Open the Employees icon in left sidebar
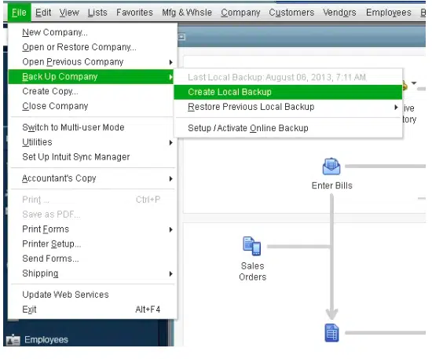432x359 pixels. tap(13, 339)
